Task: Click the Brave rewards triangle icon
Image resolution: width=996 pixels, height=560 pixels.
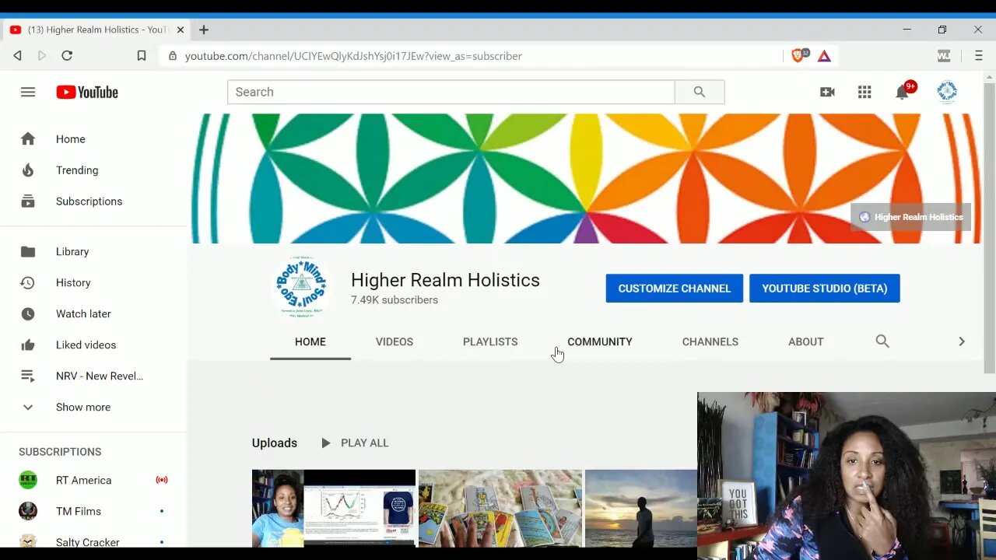Action: click(824, 56)
